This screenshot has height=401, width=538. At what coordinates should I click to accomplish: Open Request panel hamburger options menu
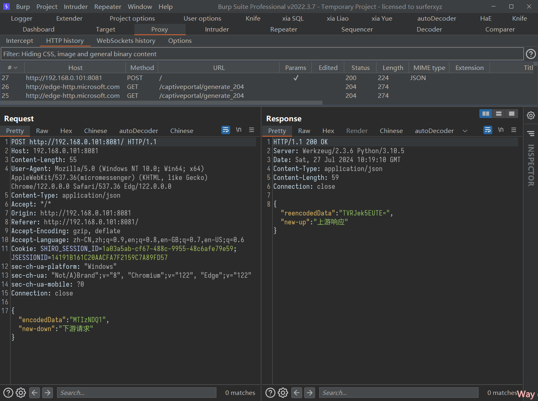[252, 130]
